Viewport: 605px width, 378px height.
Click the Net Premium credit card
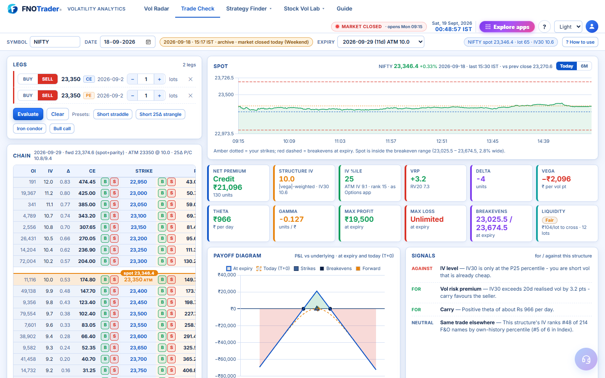pos(238,183)
